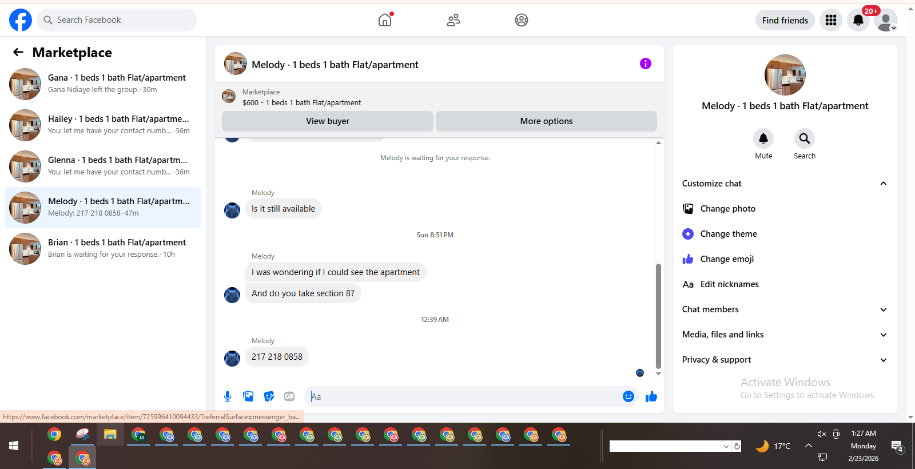Click the More options button
Image resolution: width=915 pixels, height=469 pixels.
pos(546,121)
